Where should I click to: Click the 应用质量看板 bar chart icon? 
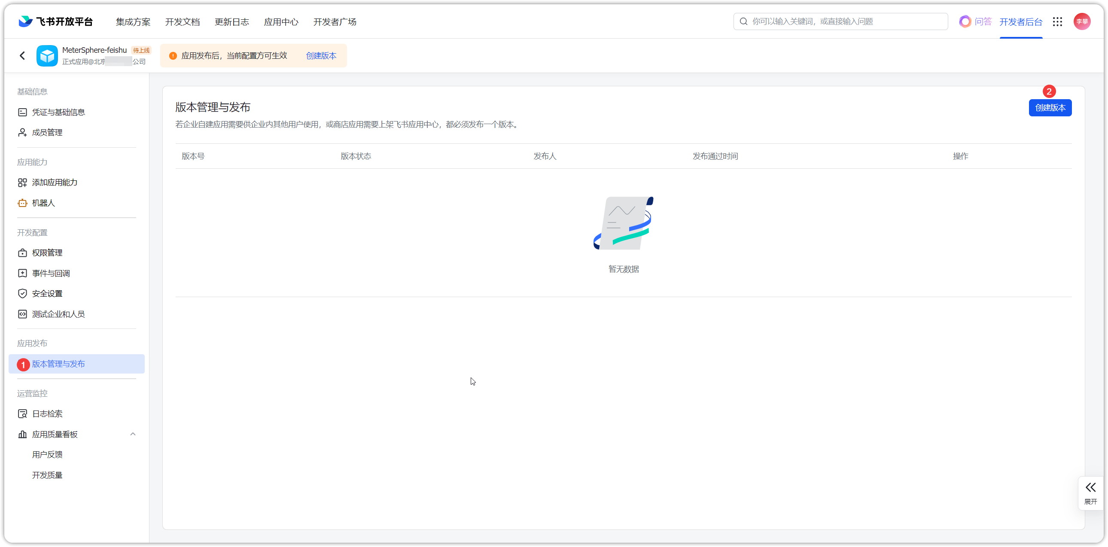tap(22, 435)
